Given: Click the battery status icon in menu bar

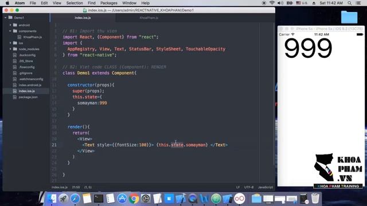Looking at the screenshot, I should (290, 3).
